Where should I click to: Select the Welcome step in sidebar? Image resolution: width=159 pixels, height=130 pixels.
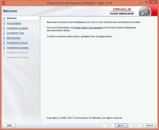(x=12, y=18)
